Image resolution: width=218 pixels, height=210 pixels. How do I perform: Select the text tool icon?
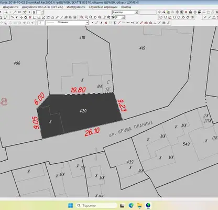[x=115, y=23]
